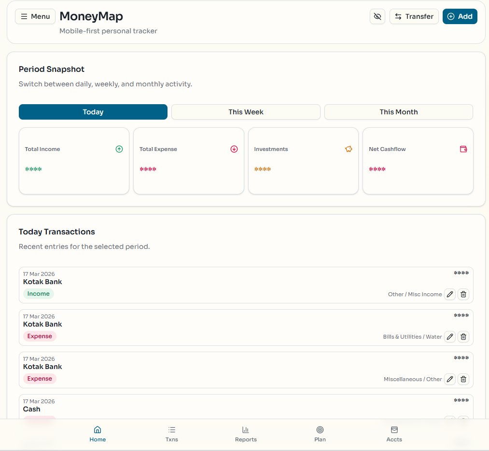Edit the Bills & Utilities / Water transaction
489x451 pixels.
[x=450, y=337]
